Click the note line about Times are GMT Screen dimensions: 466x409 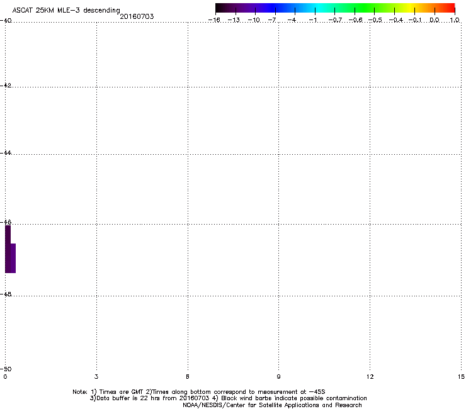[x=199, y=392]
